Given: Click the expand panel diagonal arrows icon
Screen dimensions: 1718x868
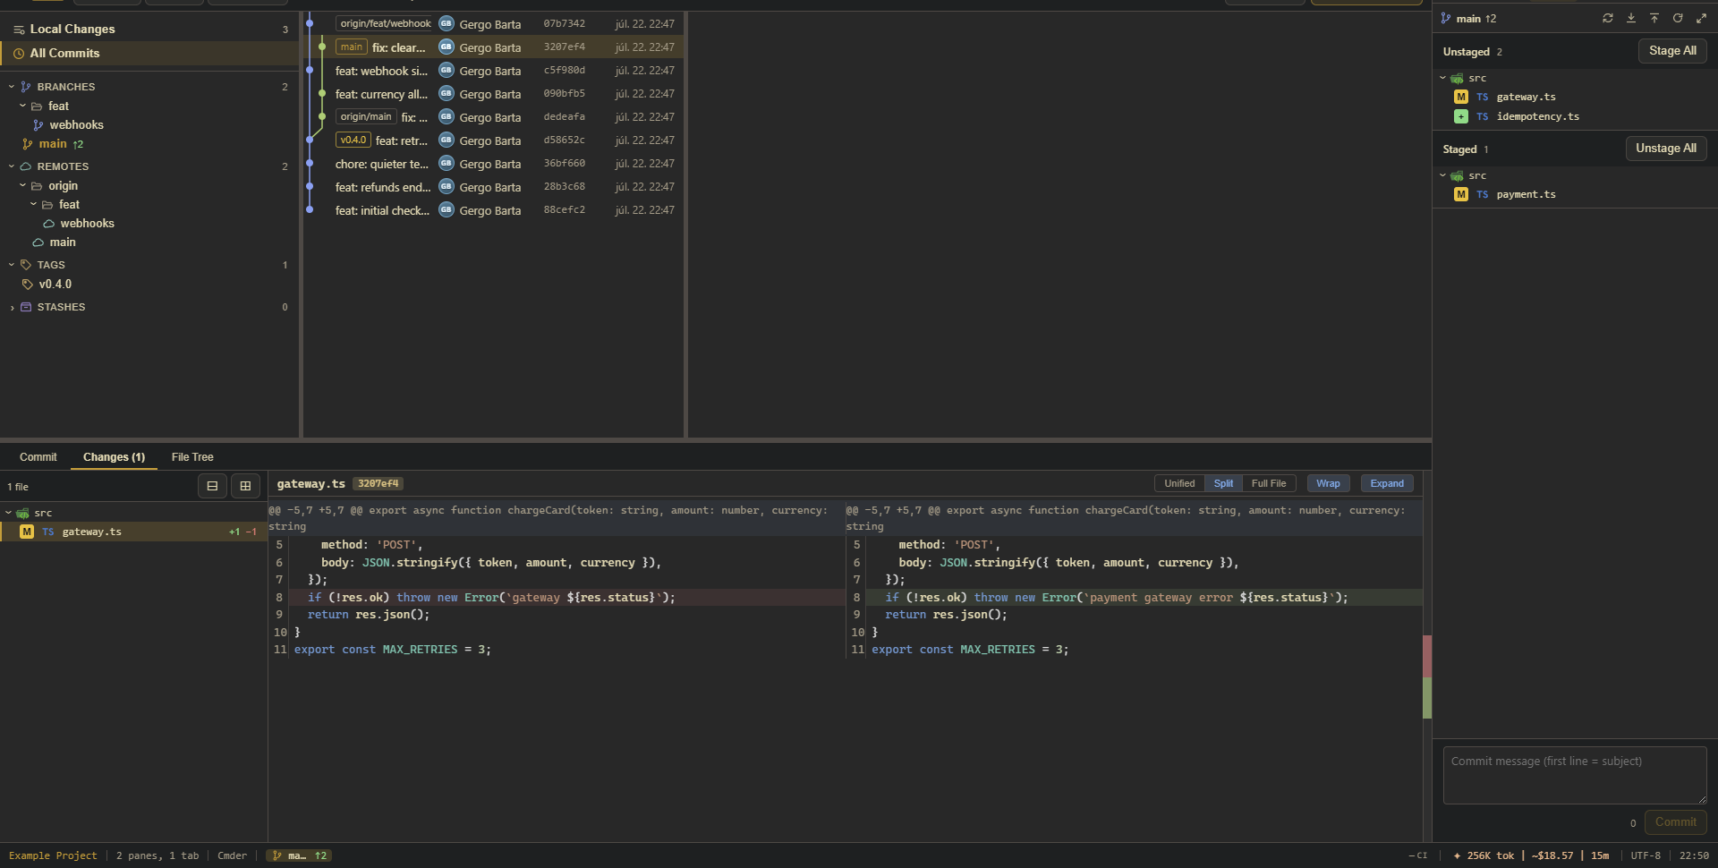Looking at the screenshot, I should pyautogui.click(x=1701, y=18).
